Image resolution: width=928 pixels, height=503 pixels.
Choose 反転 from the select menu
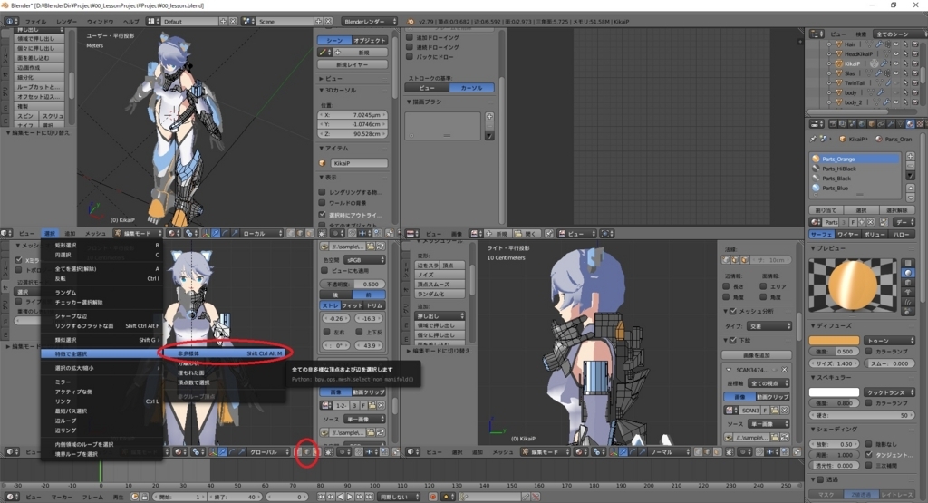point(101,278)
